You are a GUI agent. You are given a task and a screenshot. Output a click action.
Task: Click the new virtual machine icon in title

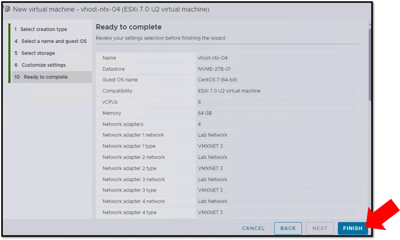click(7, 9)
